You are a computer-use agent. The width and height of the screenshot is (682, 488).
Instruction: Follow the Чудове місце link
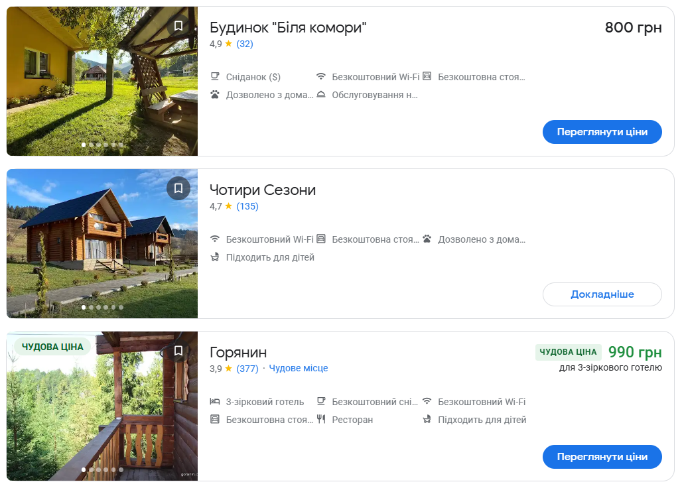pos(299,369)
